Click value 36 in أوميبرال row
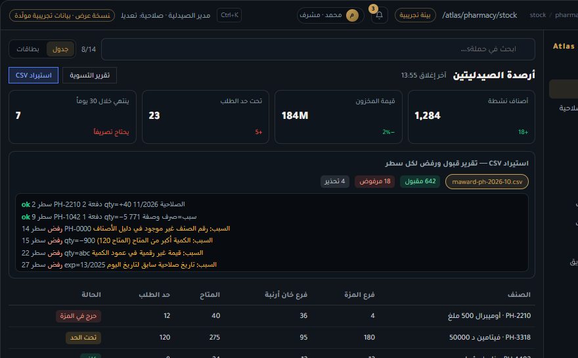 coord(303,316)
